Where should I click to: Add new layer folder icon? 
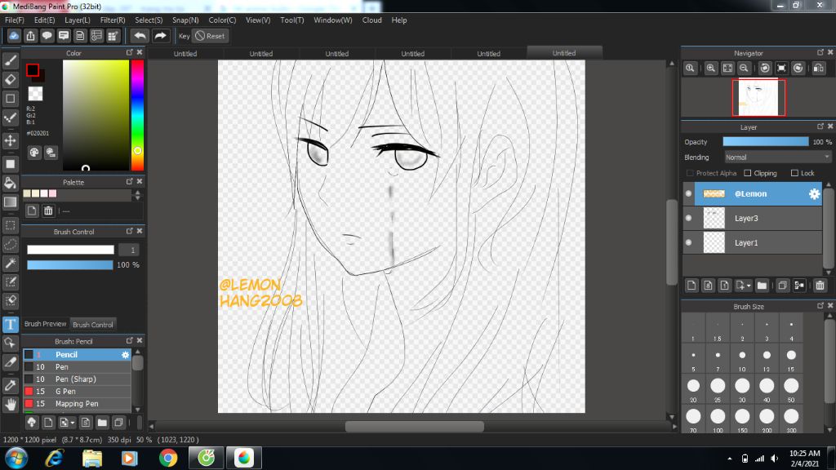click(762, 286)
